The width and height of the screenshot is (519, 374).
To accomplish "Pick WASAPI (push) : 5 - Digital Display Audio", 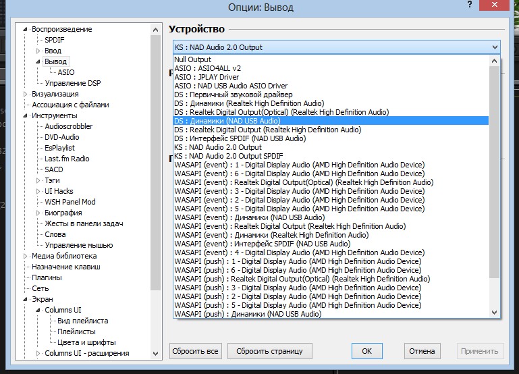I will click(331, 305).
